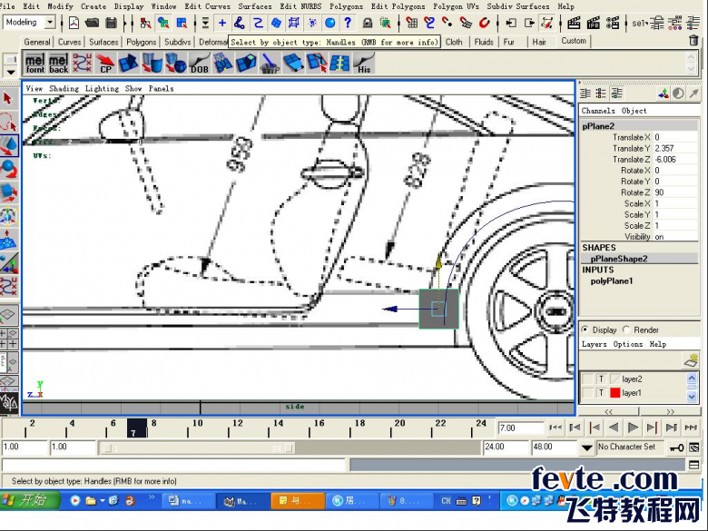The height and width of the screenshot is (531, 708).
Task: Open shelf options down-arrow menu
Action: coord(10,72)
